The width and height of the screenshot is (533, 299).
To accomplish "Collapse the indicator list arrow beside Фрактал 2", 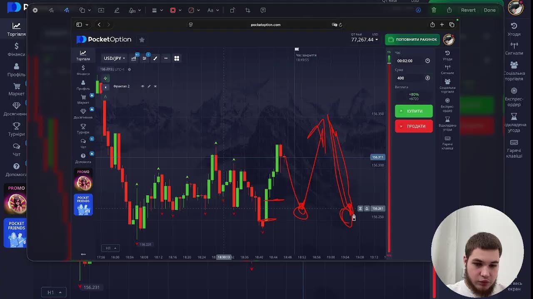I will [105, 87].
